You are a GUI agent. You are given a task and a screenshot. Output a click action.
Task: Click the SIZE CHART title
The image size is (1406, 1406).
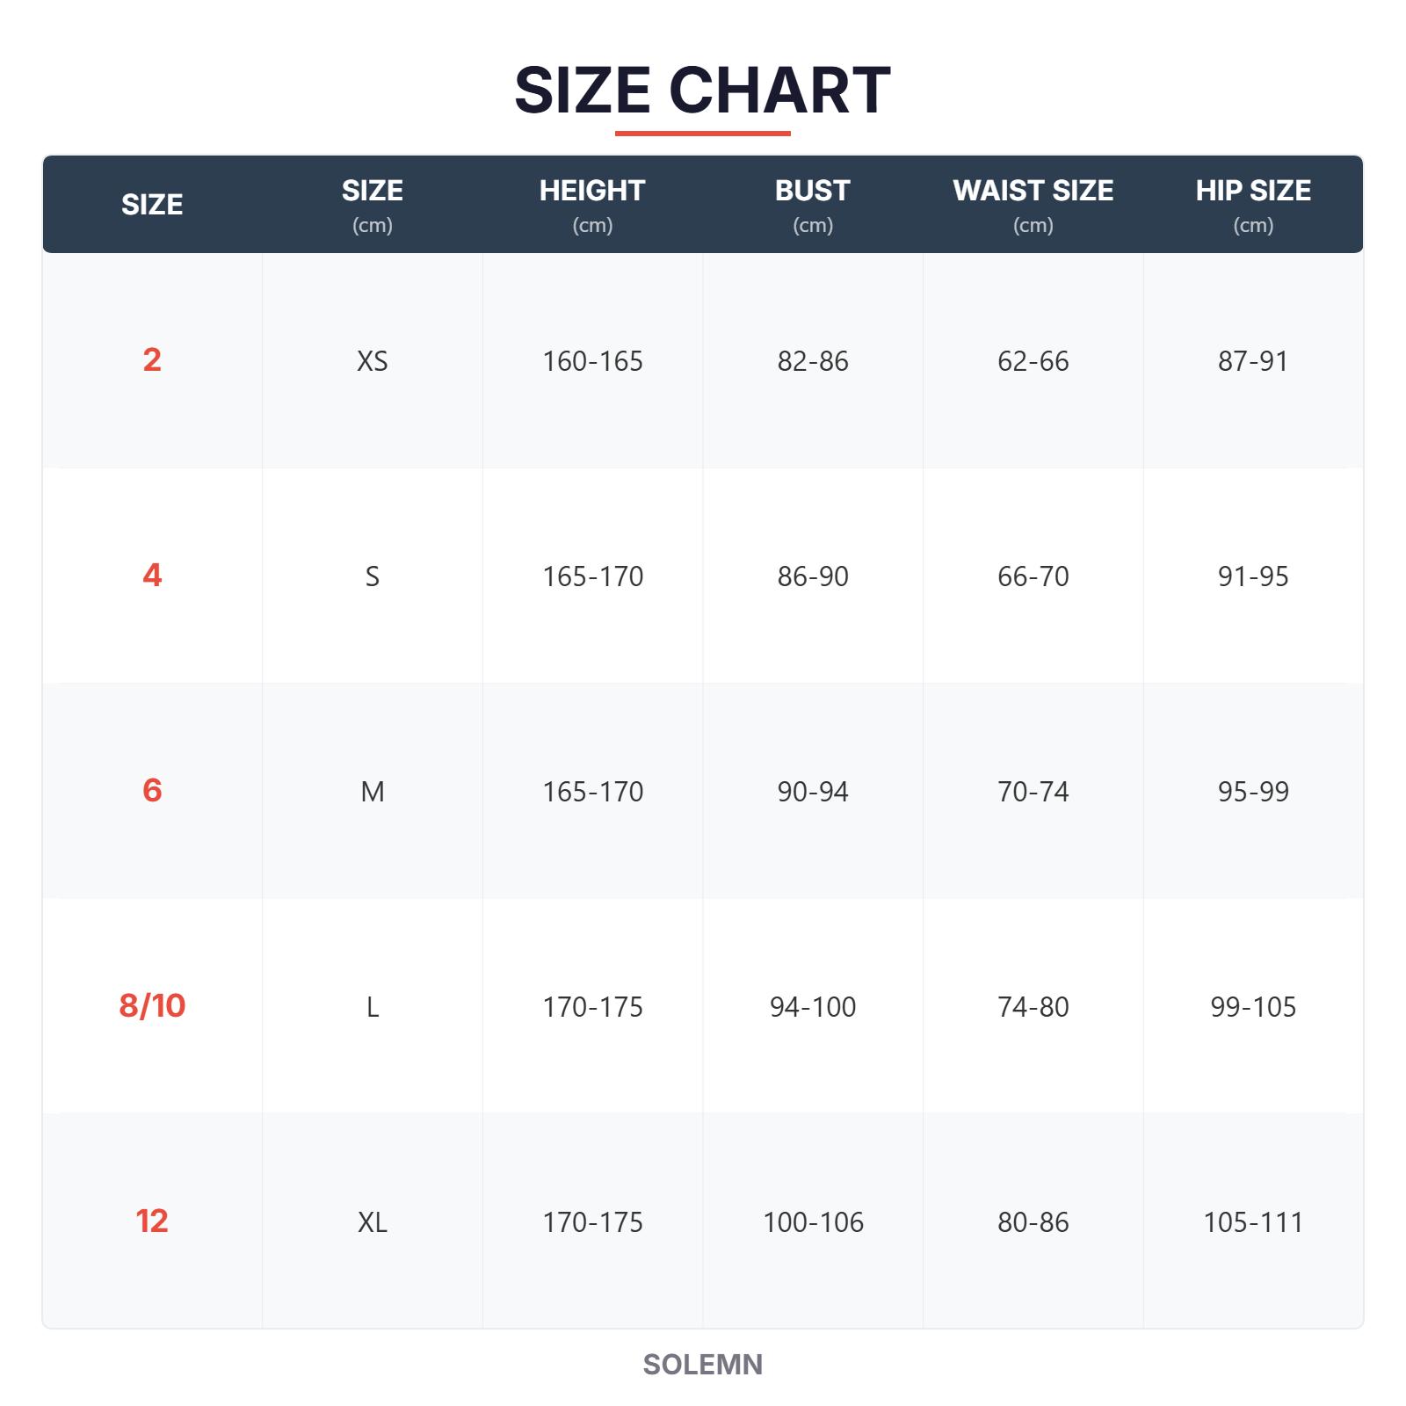702,90
